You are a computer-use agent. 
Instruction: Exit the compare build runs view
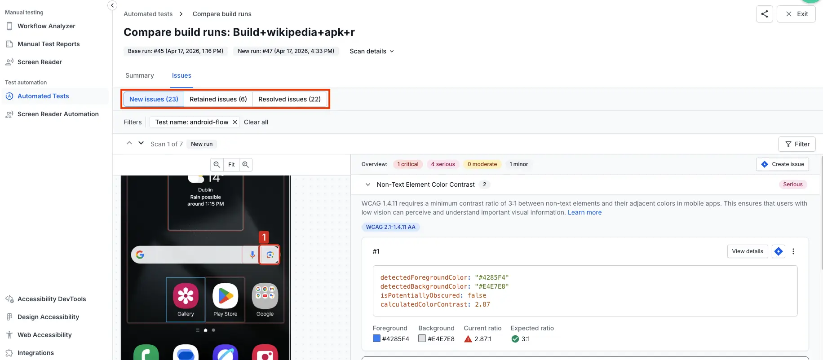point(796,14)
